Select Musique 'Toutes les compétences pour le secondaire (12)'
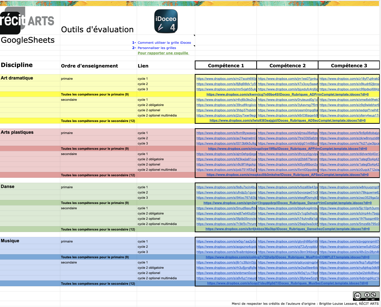 [x=98, y=284]
